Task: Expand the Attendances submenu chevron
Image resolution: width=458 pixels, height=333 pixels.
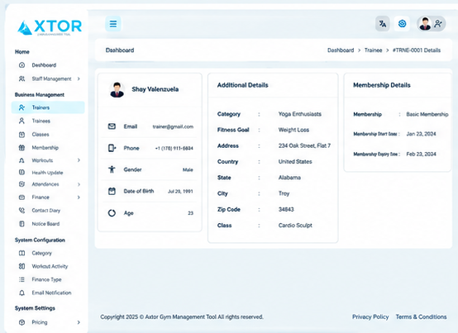Action: coord(79,184)
